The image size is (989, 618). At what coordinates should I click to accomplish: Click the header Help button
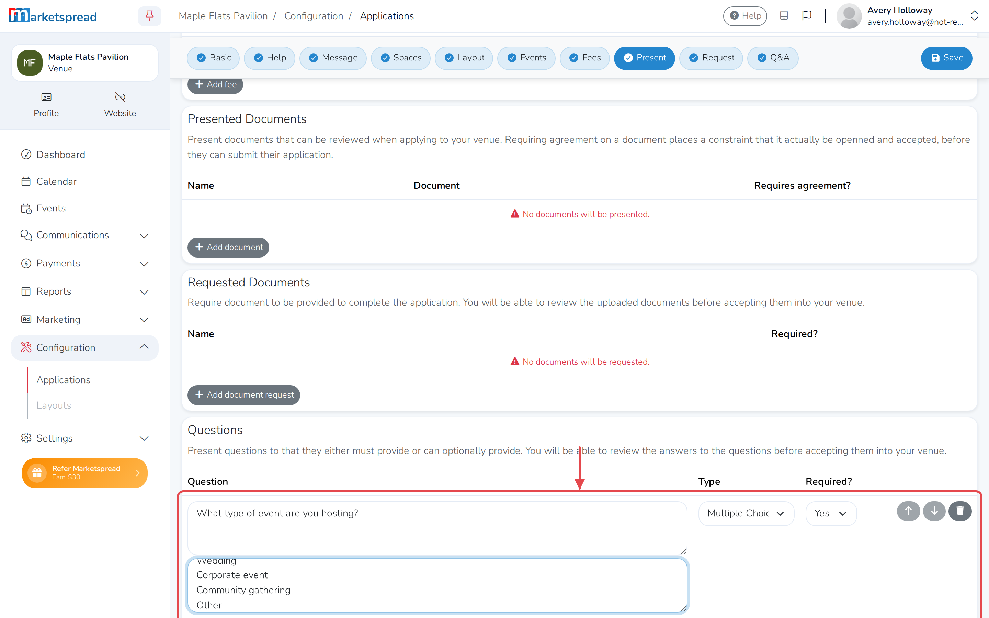coord(744,16)
